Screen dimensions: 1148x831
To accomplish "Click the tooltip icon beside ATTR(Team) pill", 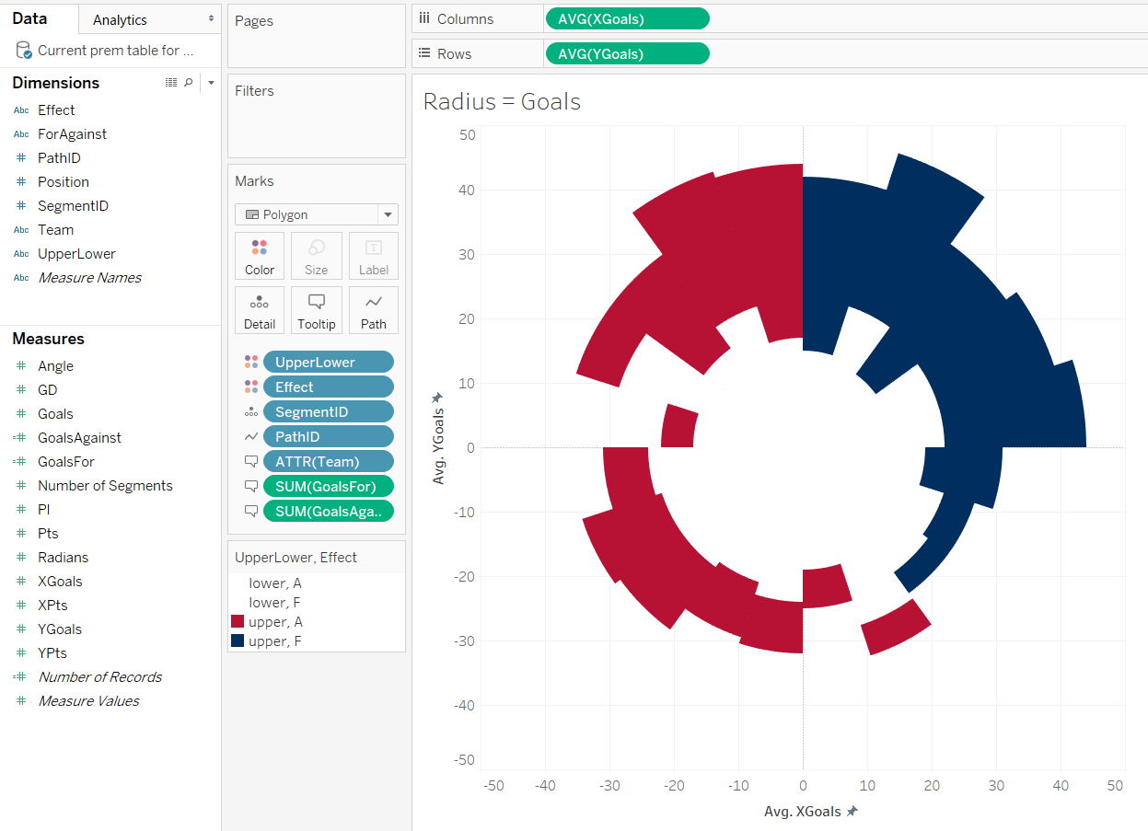I will (x=250, y=461).
